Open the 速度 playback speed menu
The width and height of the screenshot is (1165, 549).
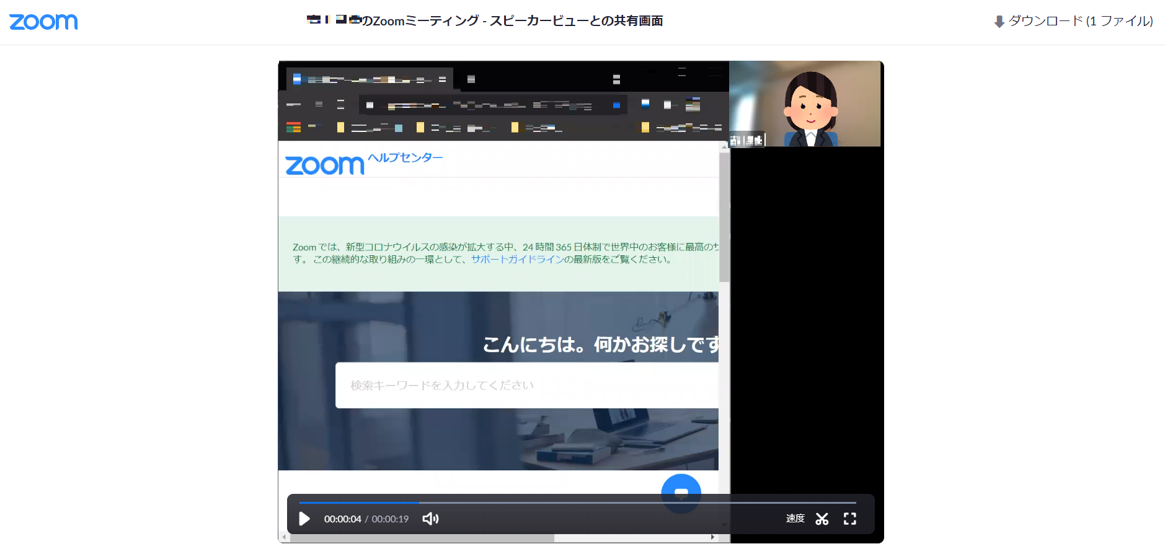click(x=795, y=519)
